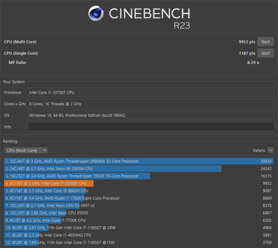Viewport: 278px width, 248px height.
Task: Start the CPU Multi Core benchmark
Action: coord(265,42)
